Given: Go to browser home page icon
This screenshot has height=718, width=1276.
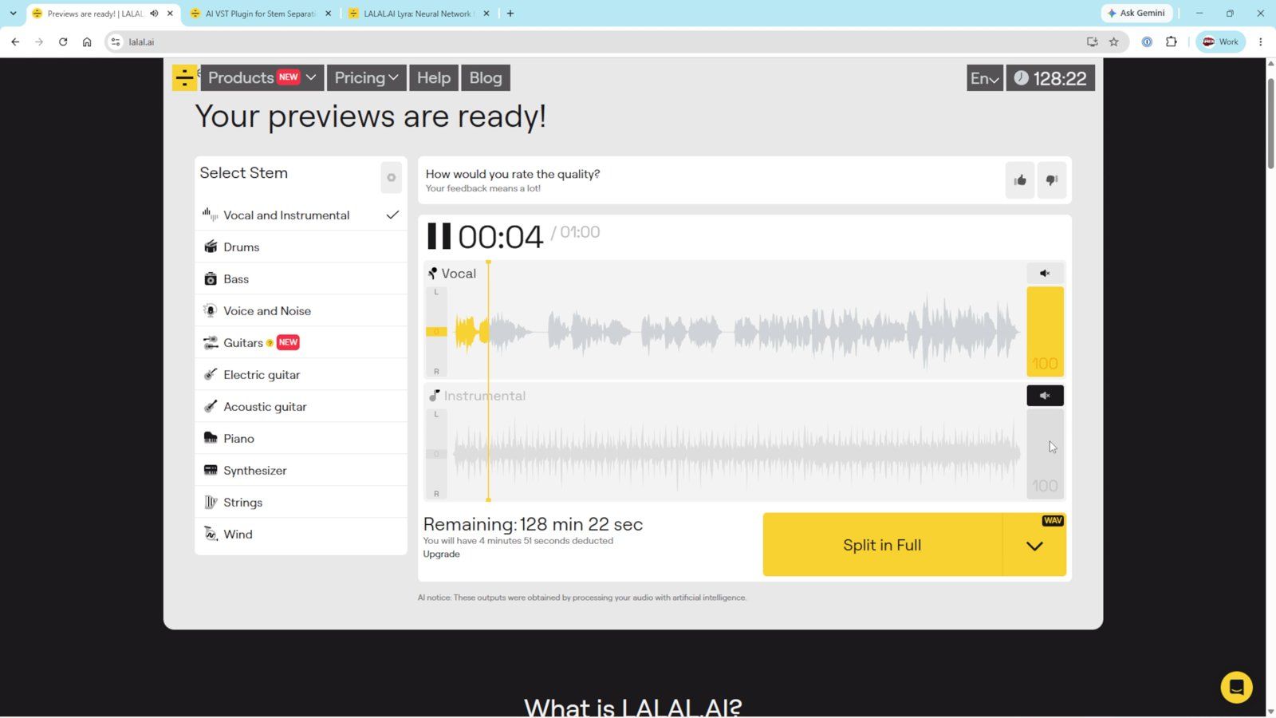Looking at the screenshot, I should pyautogui.click(x=87, y=41).
